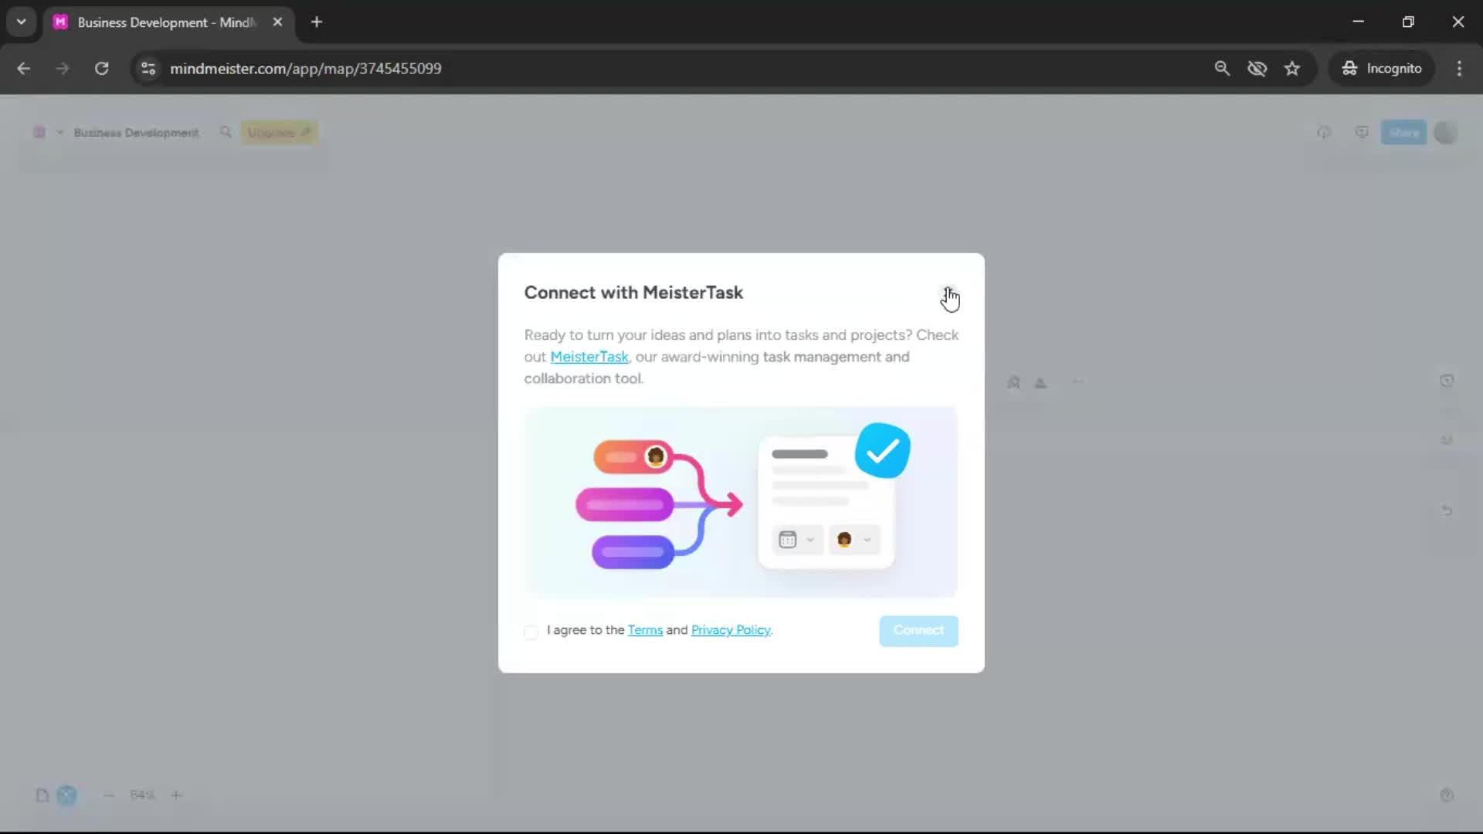Viewport: 1483px width, 834px height.
Task: Tick the agree to Terms checkbox
Action: point(531,632)
